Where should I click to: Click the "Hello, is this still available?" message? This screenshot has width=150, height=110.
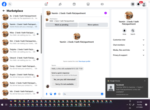67,69
